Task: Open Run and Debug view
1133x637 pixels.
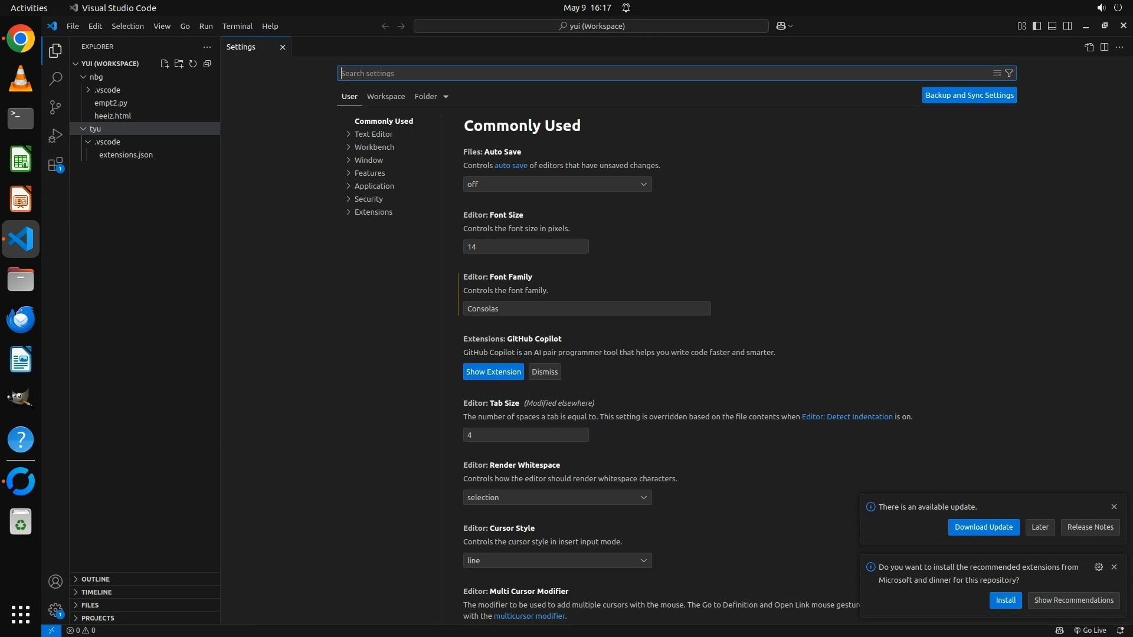Action: click(55, 136)
